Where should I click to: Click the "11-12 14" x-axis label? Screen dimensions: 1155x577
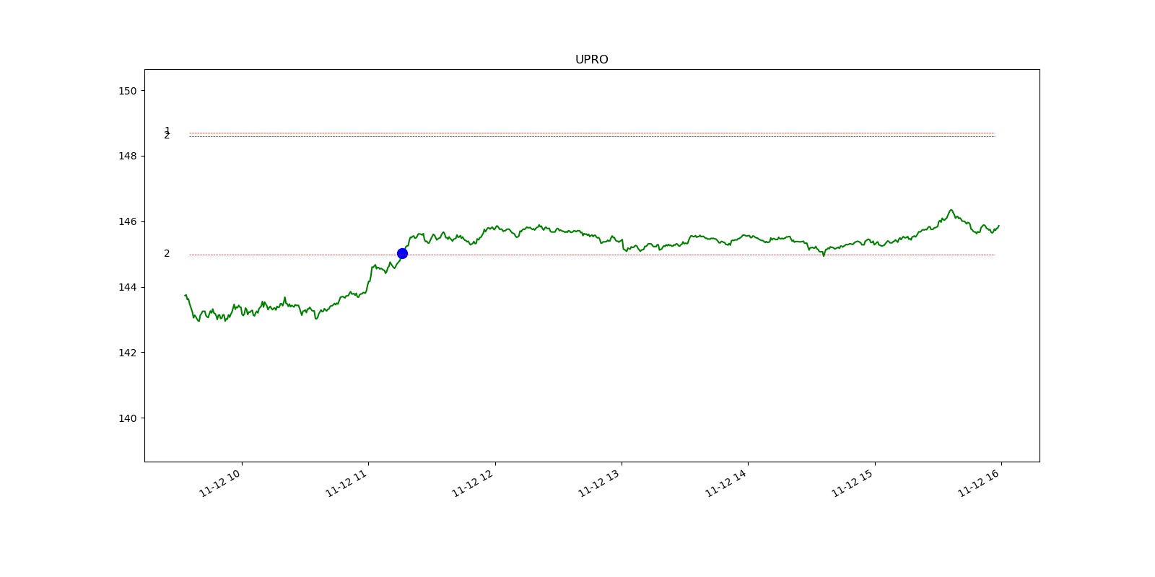726,483
